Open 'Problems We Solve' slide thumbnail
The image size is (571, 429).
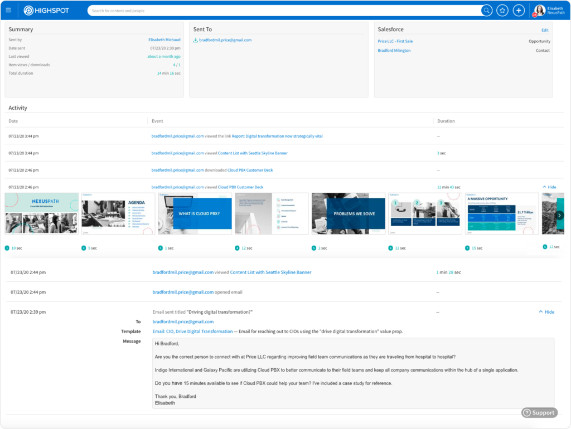(349, 213)
